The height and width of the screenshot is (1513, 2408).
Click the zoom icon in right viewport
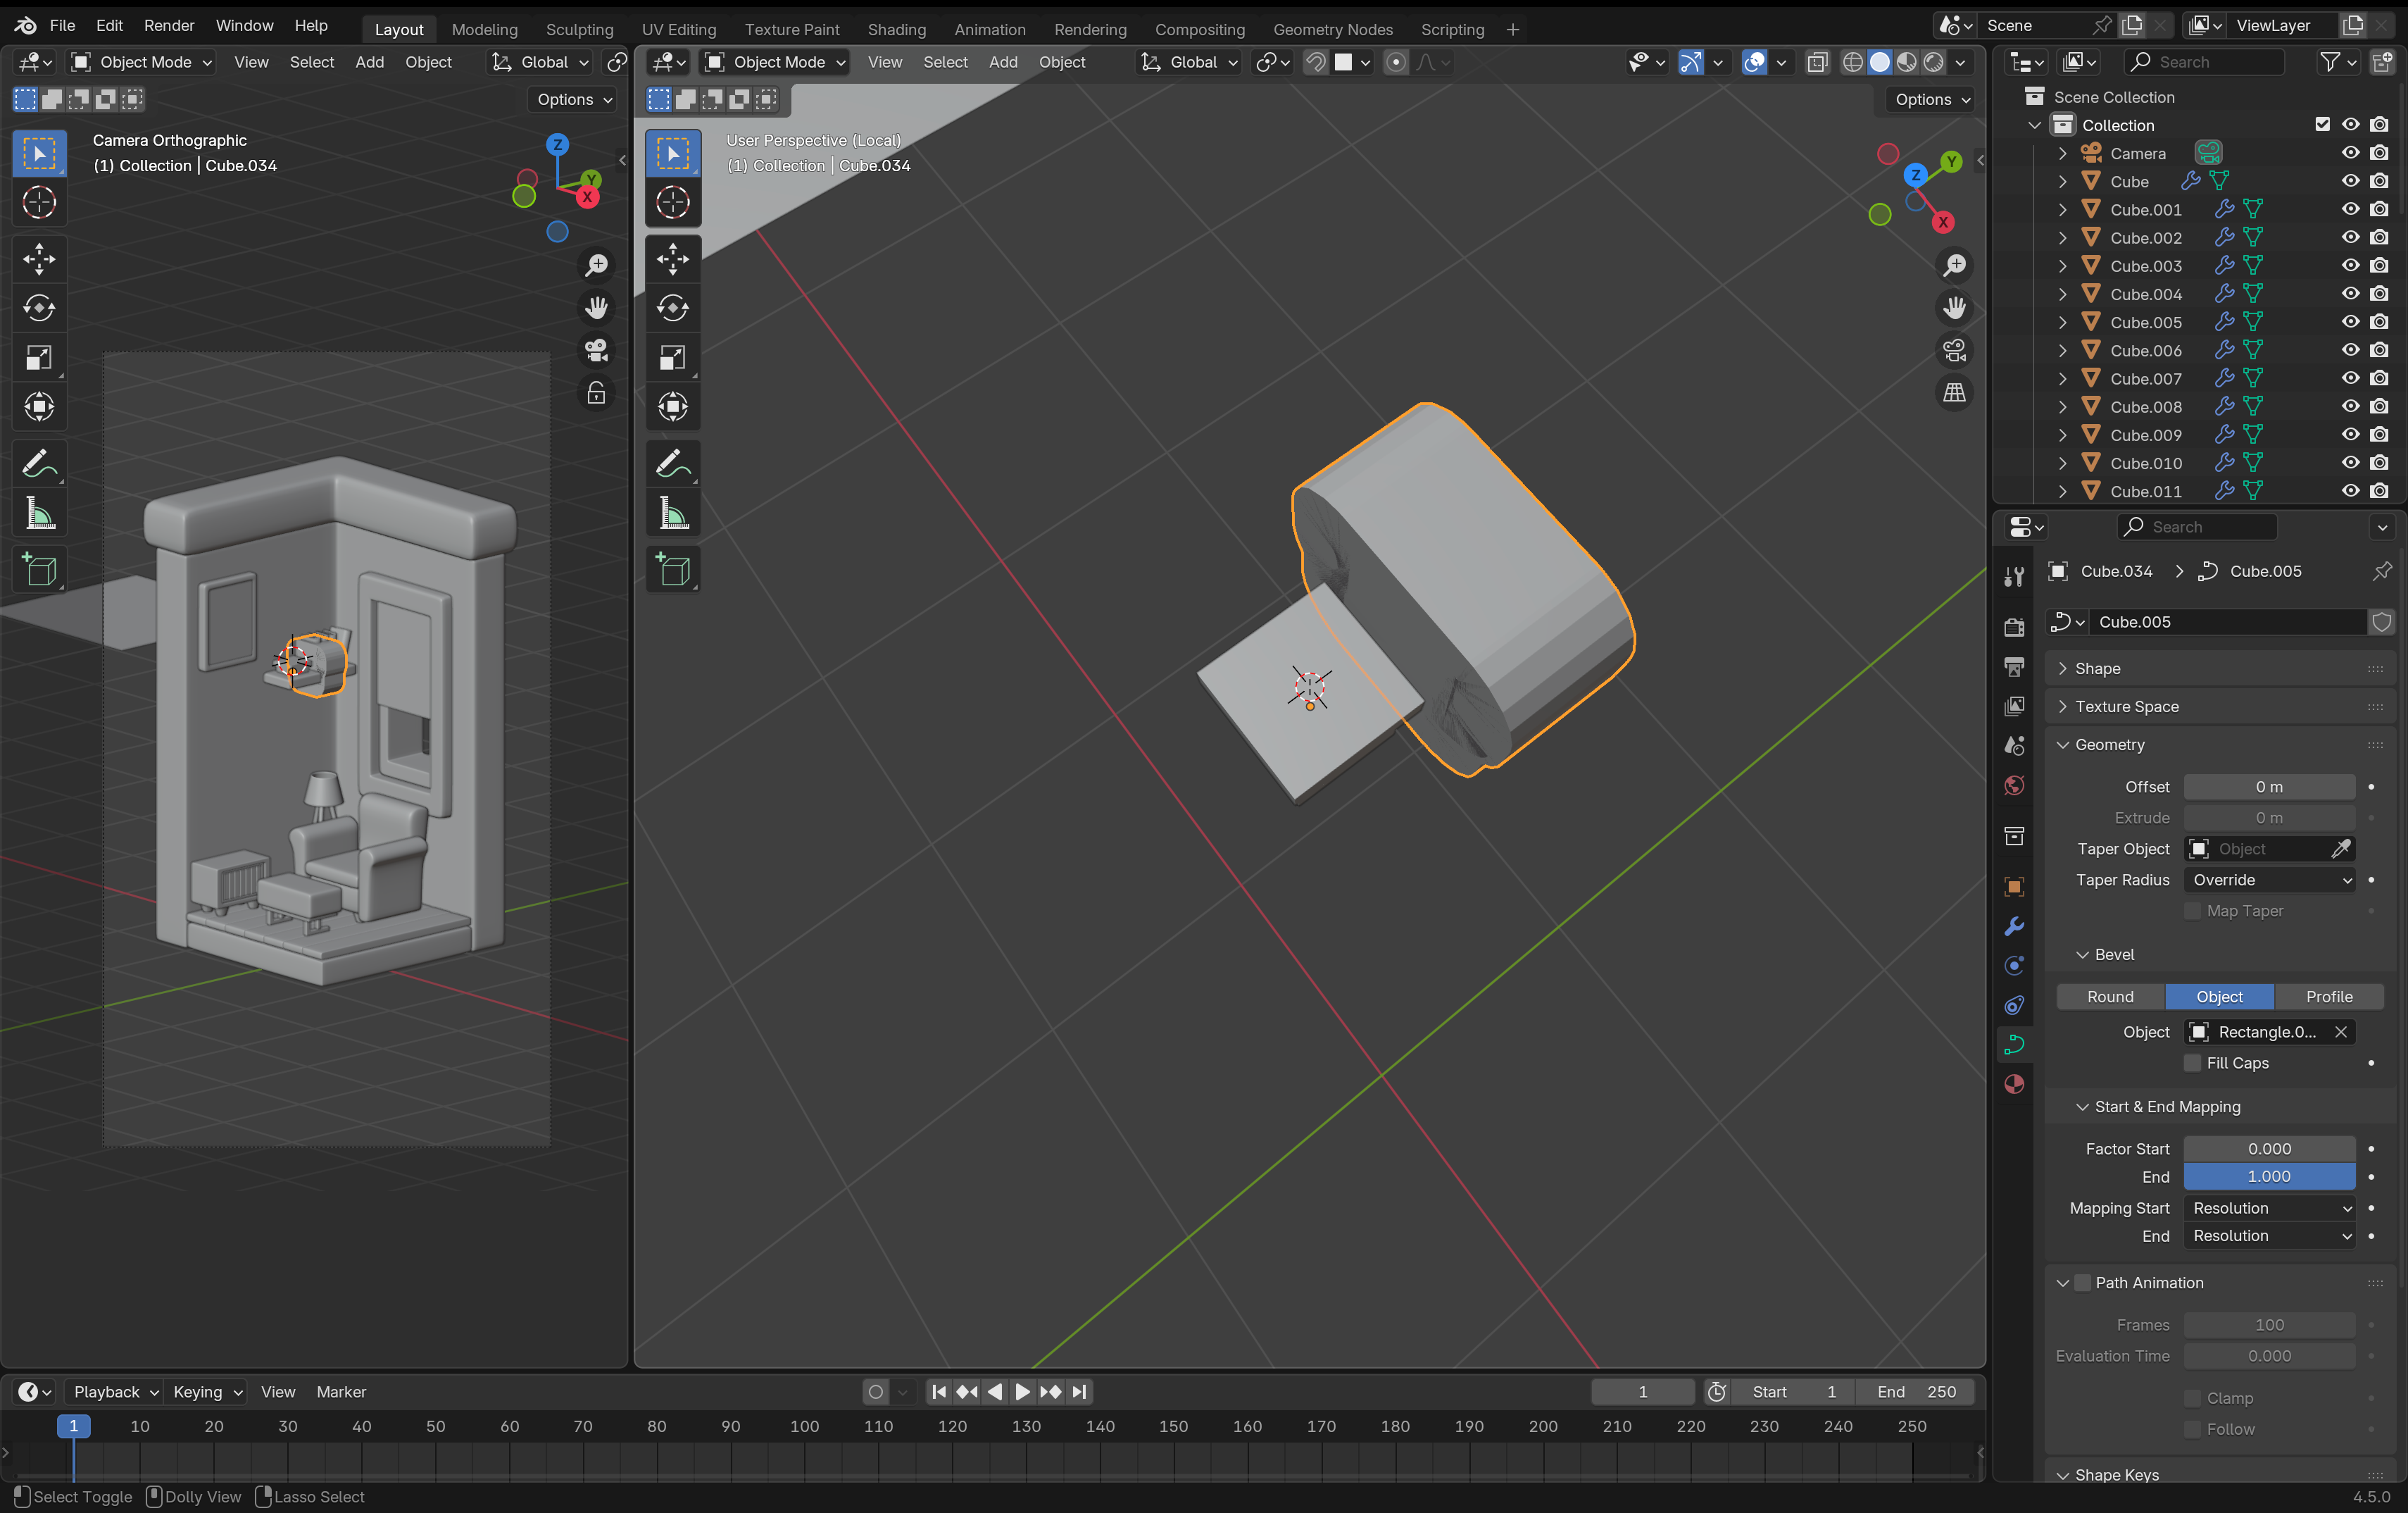(x=1954, y=265)
